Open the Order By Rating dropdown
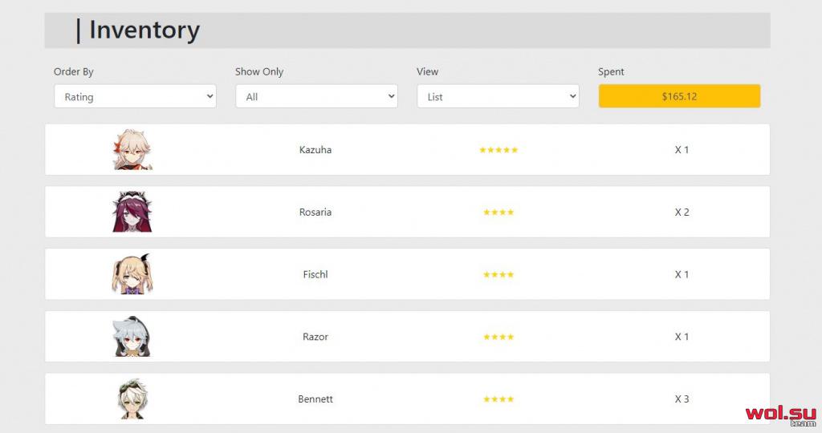The image size is (822, 433). 135,96
